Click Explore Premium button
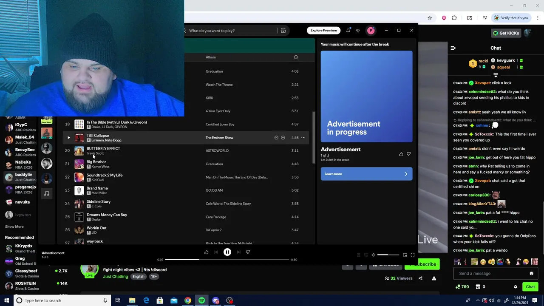This screenshot has width=544, height=306. (323, 31)
